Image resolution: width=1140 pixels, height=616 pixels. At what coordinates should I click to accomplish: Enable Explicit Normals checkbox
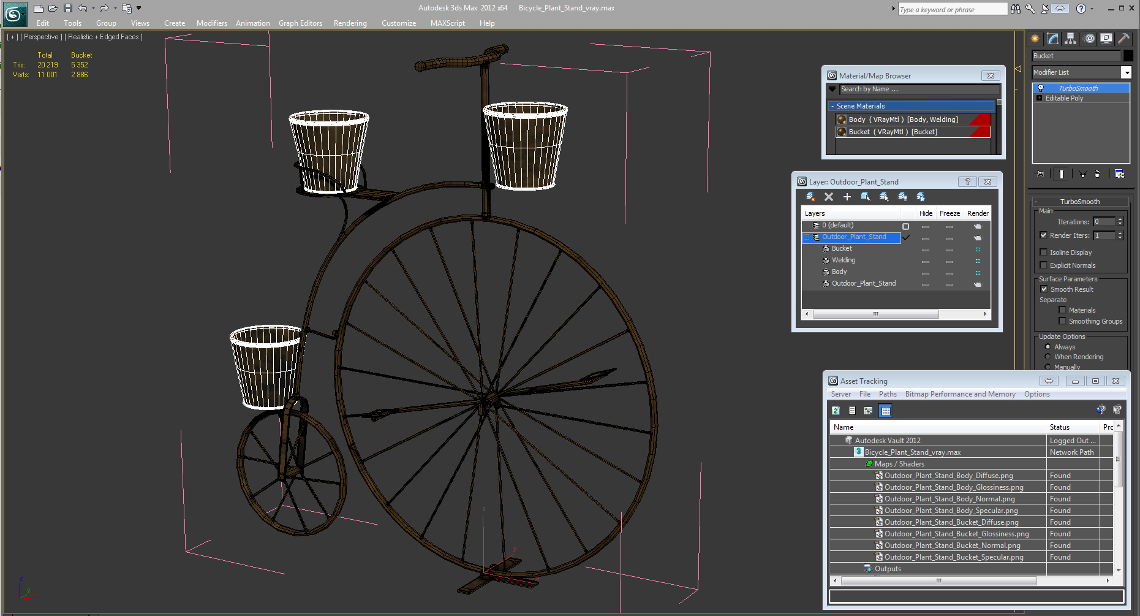(1044, 265)
